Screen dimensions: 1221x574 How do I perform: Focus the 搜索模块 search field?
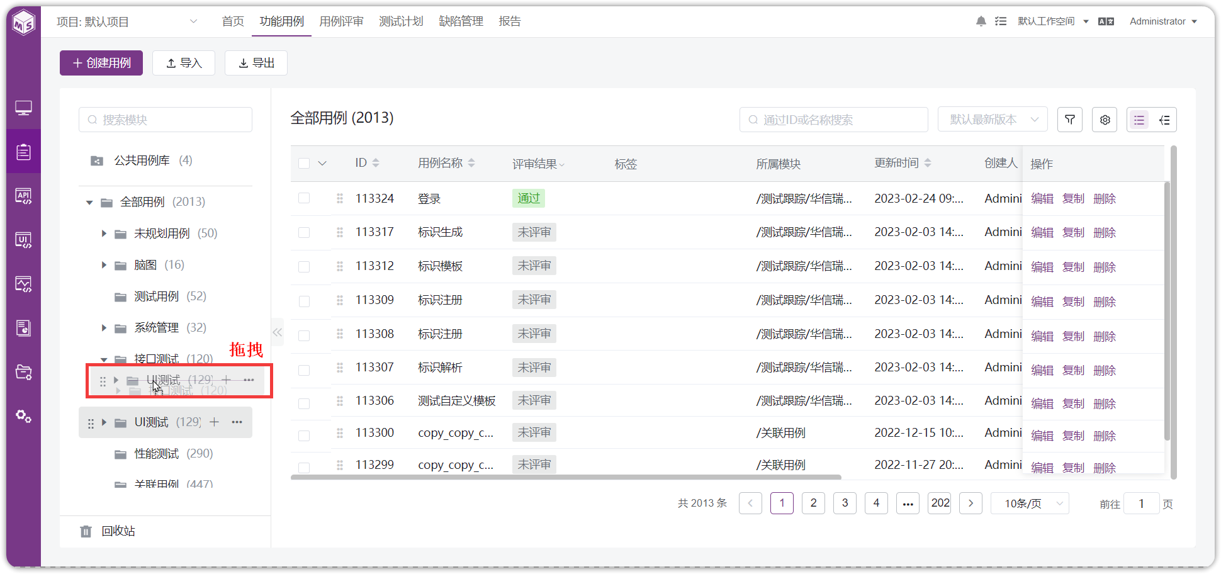pyautogui.click(x=166, y=120)
